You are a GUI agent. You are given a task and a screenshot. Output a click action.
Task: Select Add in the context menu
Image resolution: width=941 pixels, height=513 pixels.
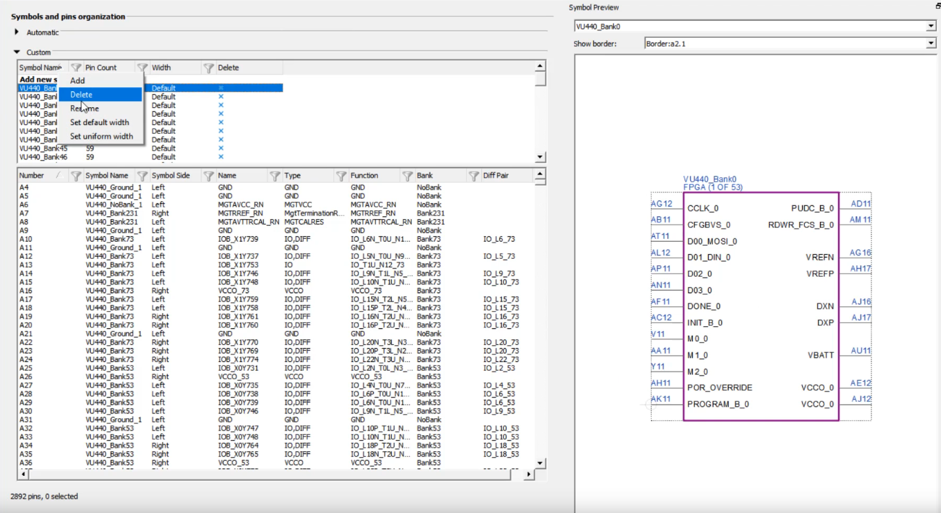tap(78, 80)
